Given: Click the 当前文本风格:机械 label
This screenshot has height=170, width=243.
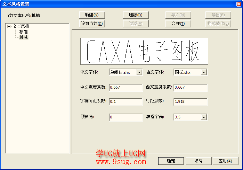Looking at the screenshot, I should tap(23, 16).
